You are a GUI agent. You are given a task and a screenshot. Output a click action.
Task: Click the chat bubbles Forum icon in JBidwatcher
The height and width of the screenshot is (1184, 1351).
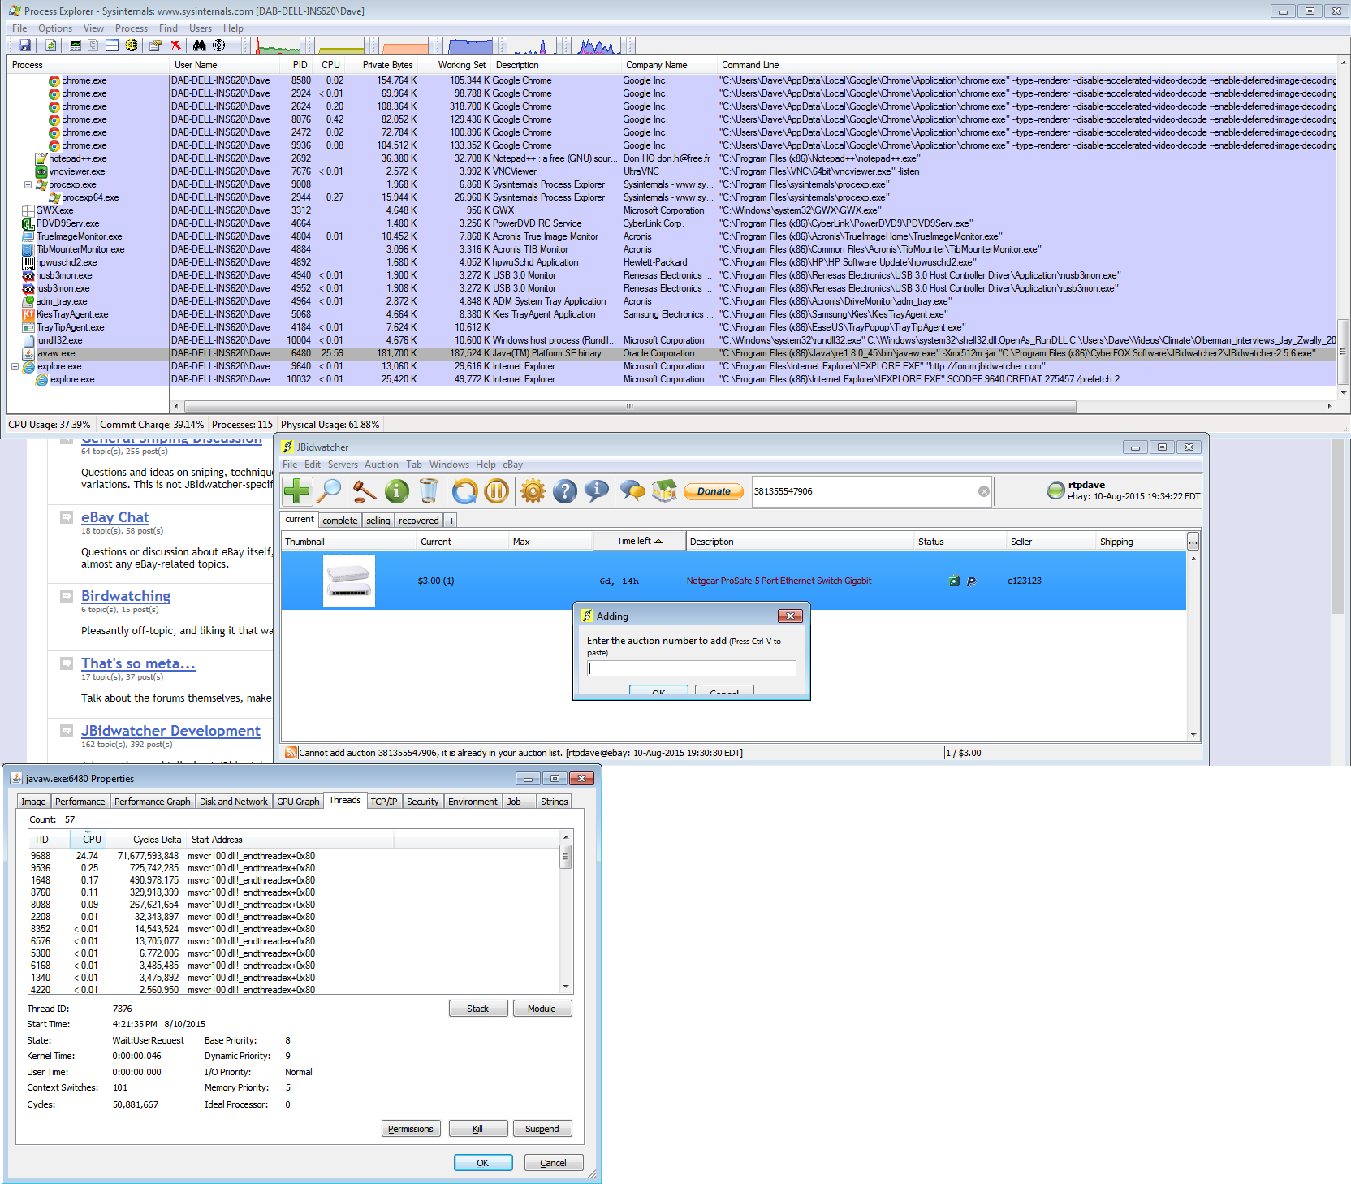[x=632, y=490]
